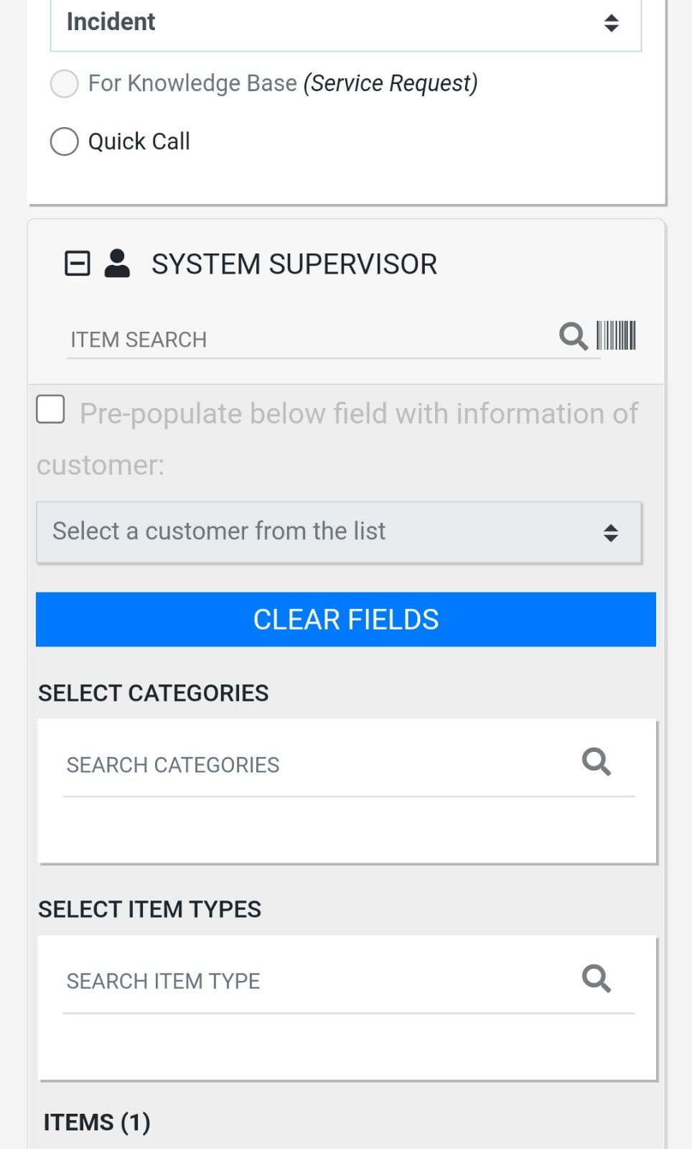The width and height of the screenshot is (692, 1149).
Task: Click the search item type magnifier icon
Action: click(x=596, y=978)
